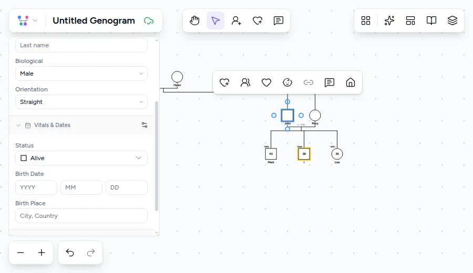The width and height of the screenshot is (473, 273).
Task: Click the side panel vertical scrollbar
Action: click(157, 156)
